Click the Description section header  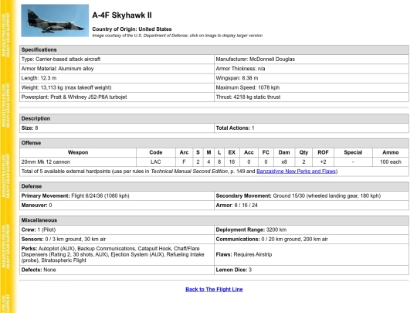click(214, 118)
